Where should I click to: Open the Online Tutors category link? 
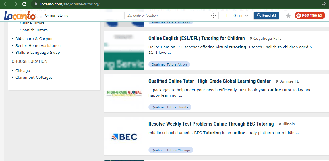point(32,23)
